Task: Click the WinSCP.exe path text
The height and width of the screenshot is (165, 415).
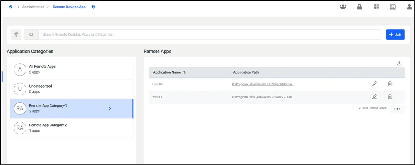Action: [262, 97]
